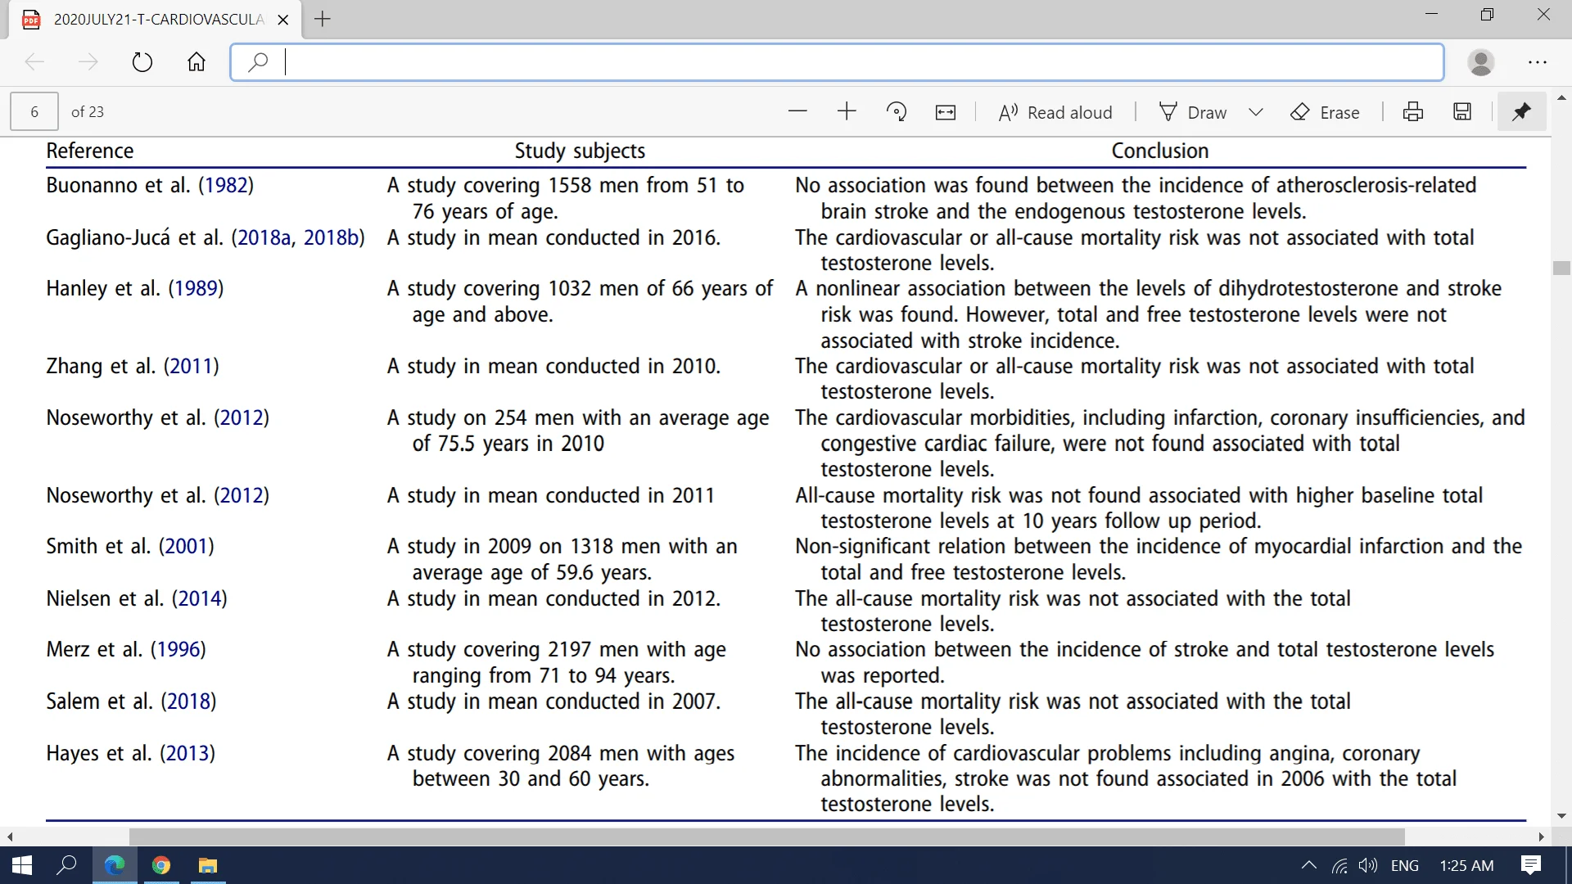Image resolution: width=1572 pixels, height=884 pixels.
Task: Open the browser settings ellipsis menu
Action: coord(1538,62)
